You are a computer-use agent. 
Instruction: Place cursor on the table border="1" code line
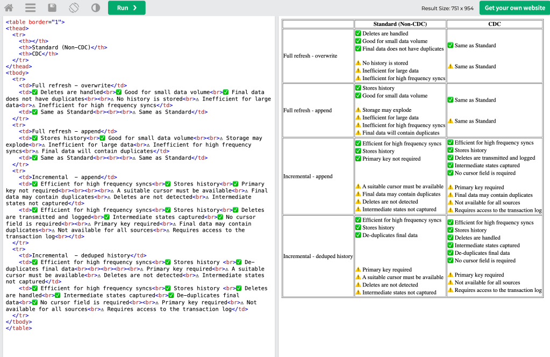(35, 22)
